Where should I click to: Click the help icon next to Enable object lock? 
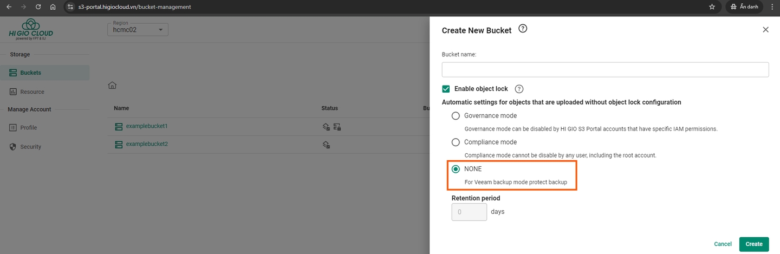point(519,89)
